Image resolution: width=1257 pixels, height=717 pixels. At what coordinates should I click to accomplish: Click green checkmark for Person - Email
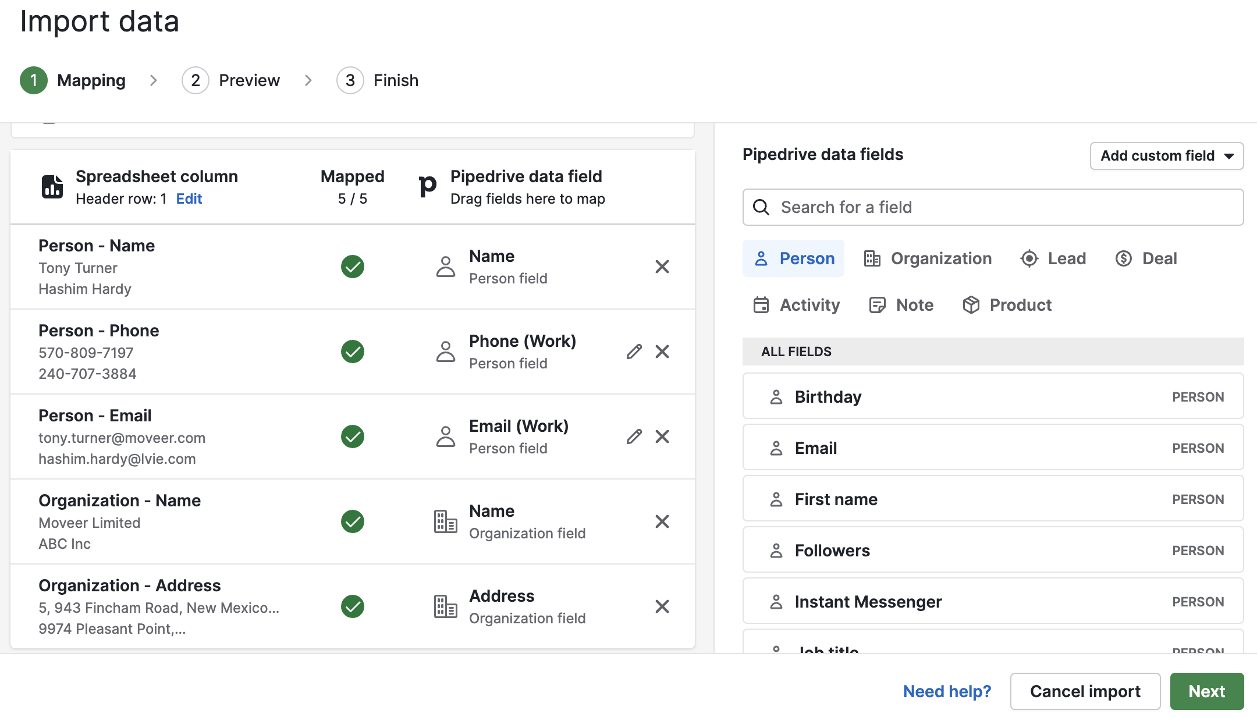[353, 436]
